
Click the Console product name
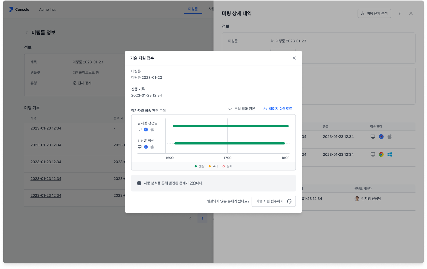(22, 10)
